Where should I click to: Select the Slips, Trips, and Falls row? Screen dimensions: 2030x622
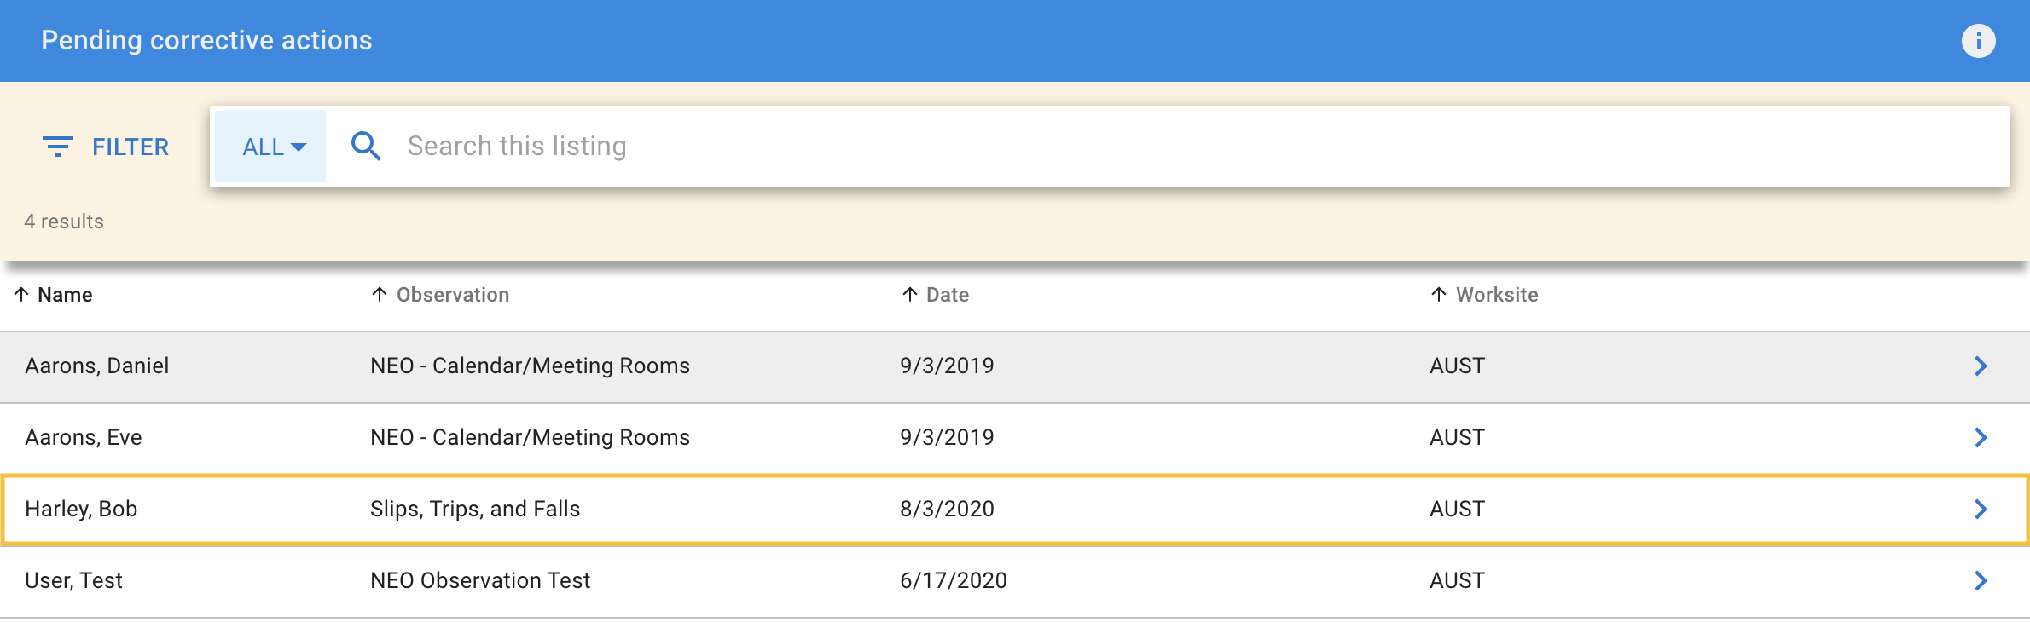click(x=475, y=510)
